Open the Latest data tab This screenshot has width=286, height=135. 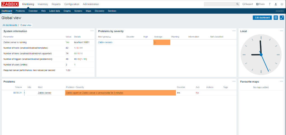tap(55, 11)
